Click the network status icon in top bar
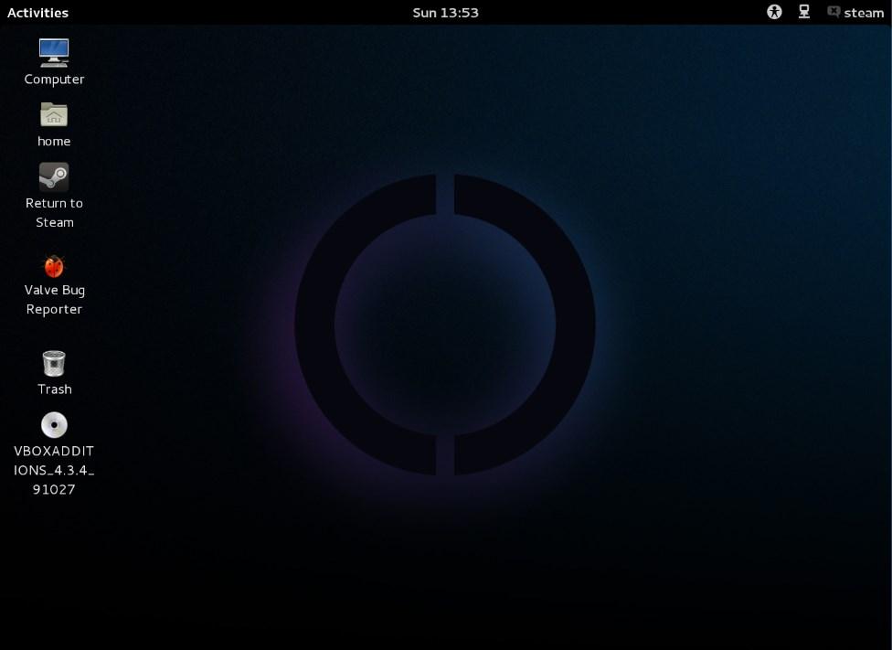This screenshot has width=892, height=650. point(804,11)
